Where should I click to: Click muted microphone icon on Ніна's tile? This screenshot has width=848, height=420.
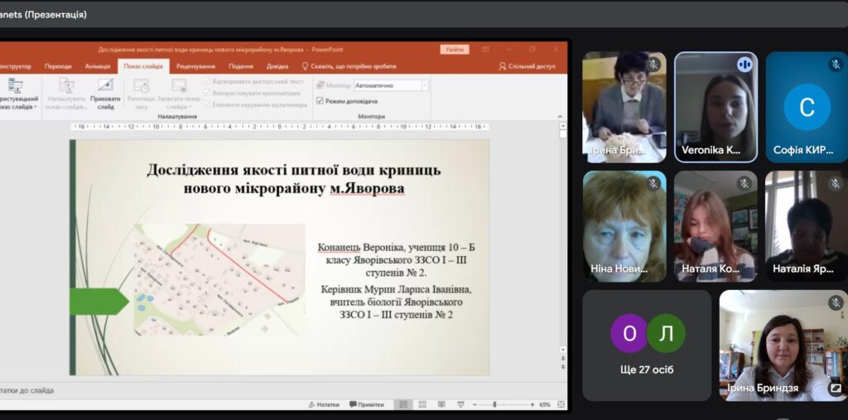pyautogui.click(x=653, y=183)
